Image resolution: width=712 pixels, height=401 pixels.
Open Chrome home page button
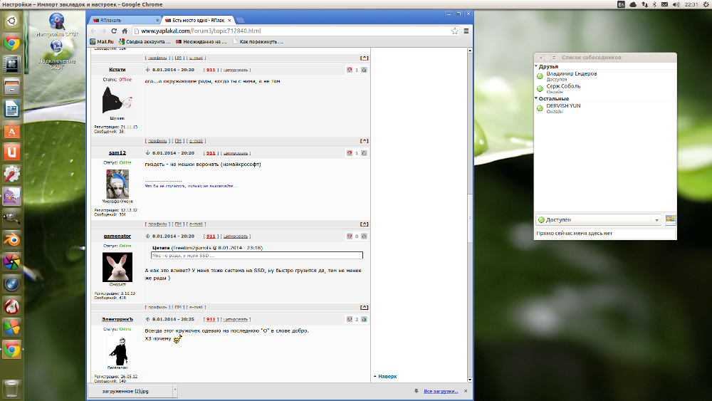tap(125, 31)
